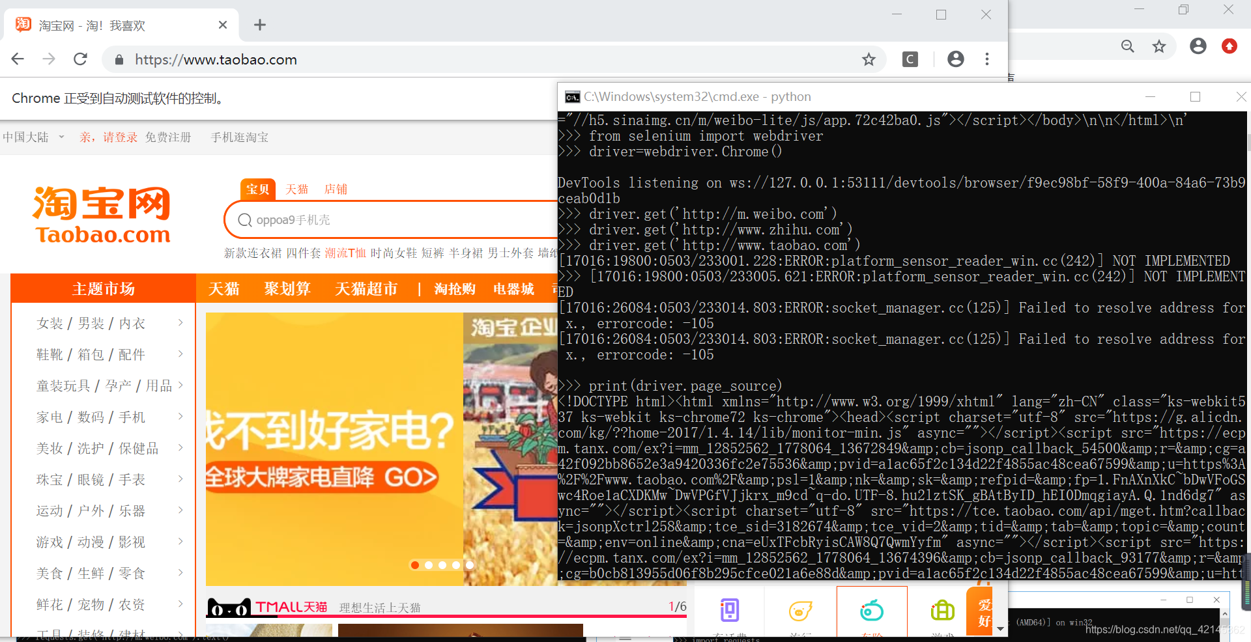Click the yellow flying pig travel icon

tap(800, 610)
